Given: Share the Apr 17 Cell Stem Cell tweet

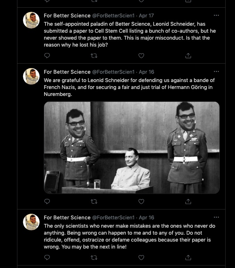Looking at the screenshot, I should [x=188, y=56].
